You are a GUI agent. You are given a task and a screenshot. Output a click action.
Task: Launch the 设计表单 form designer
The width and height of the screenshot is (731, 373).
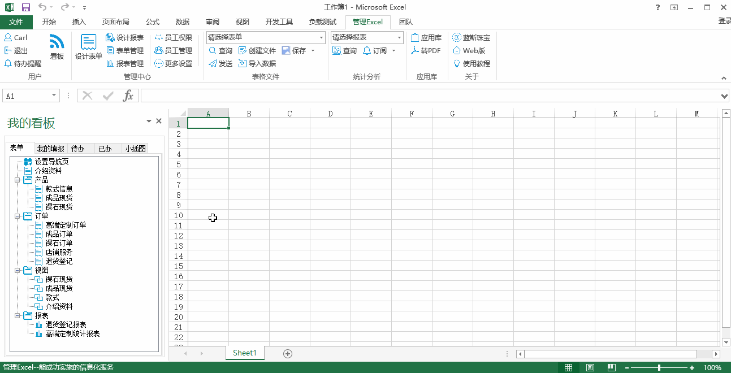[89, 47]
